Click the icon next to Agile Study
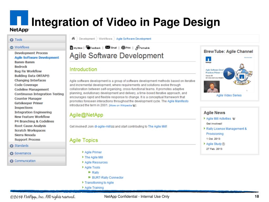 click(224, 144)
